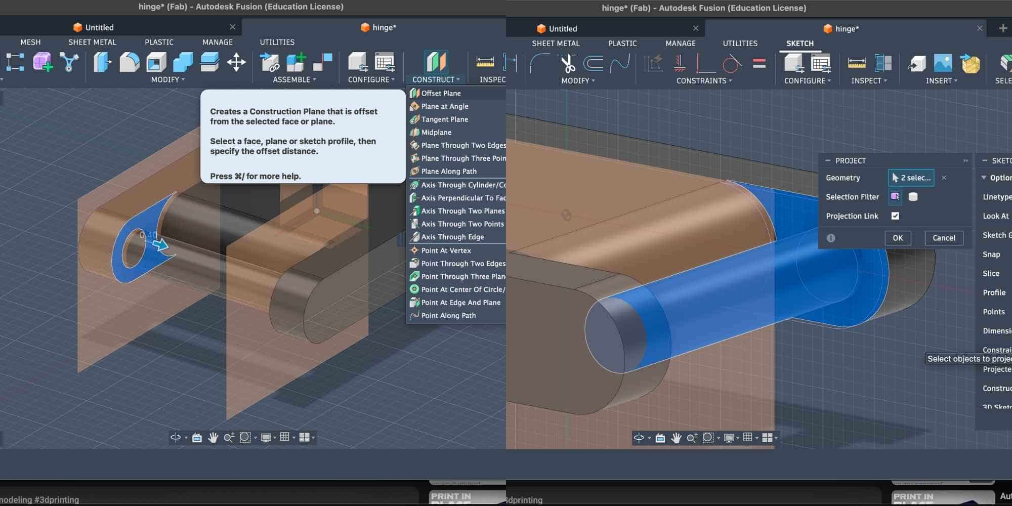Select the Offset tool in sketch Modify group
The image size is (1012, 506).
594,64
